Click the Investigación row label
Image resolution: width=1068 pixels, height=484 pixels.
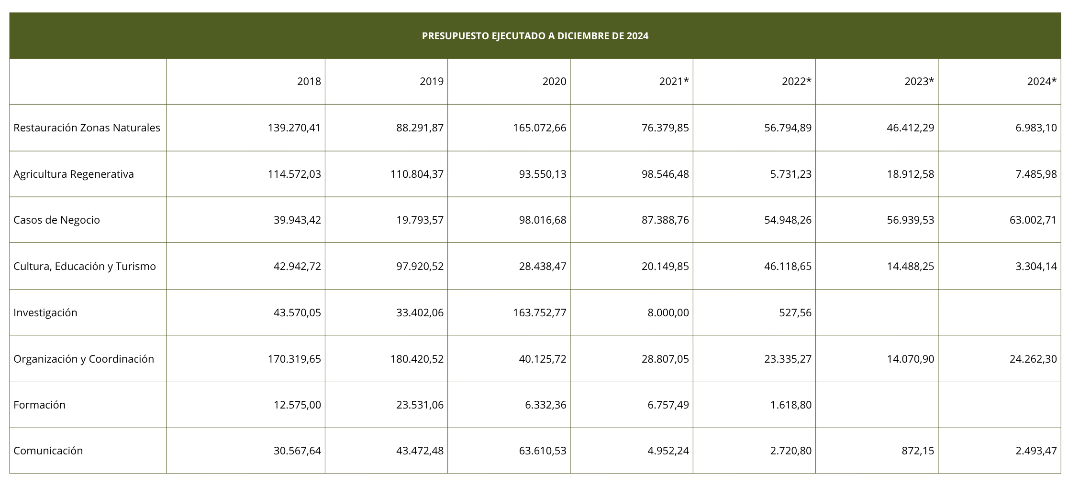(45, 313)
